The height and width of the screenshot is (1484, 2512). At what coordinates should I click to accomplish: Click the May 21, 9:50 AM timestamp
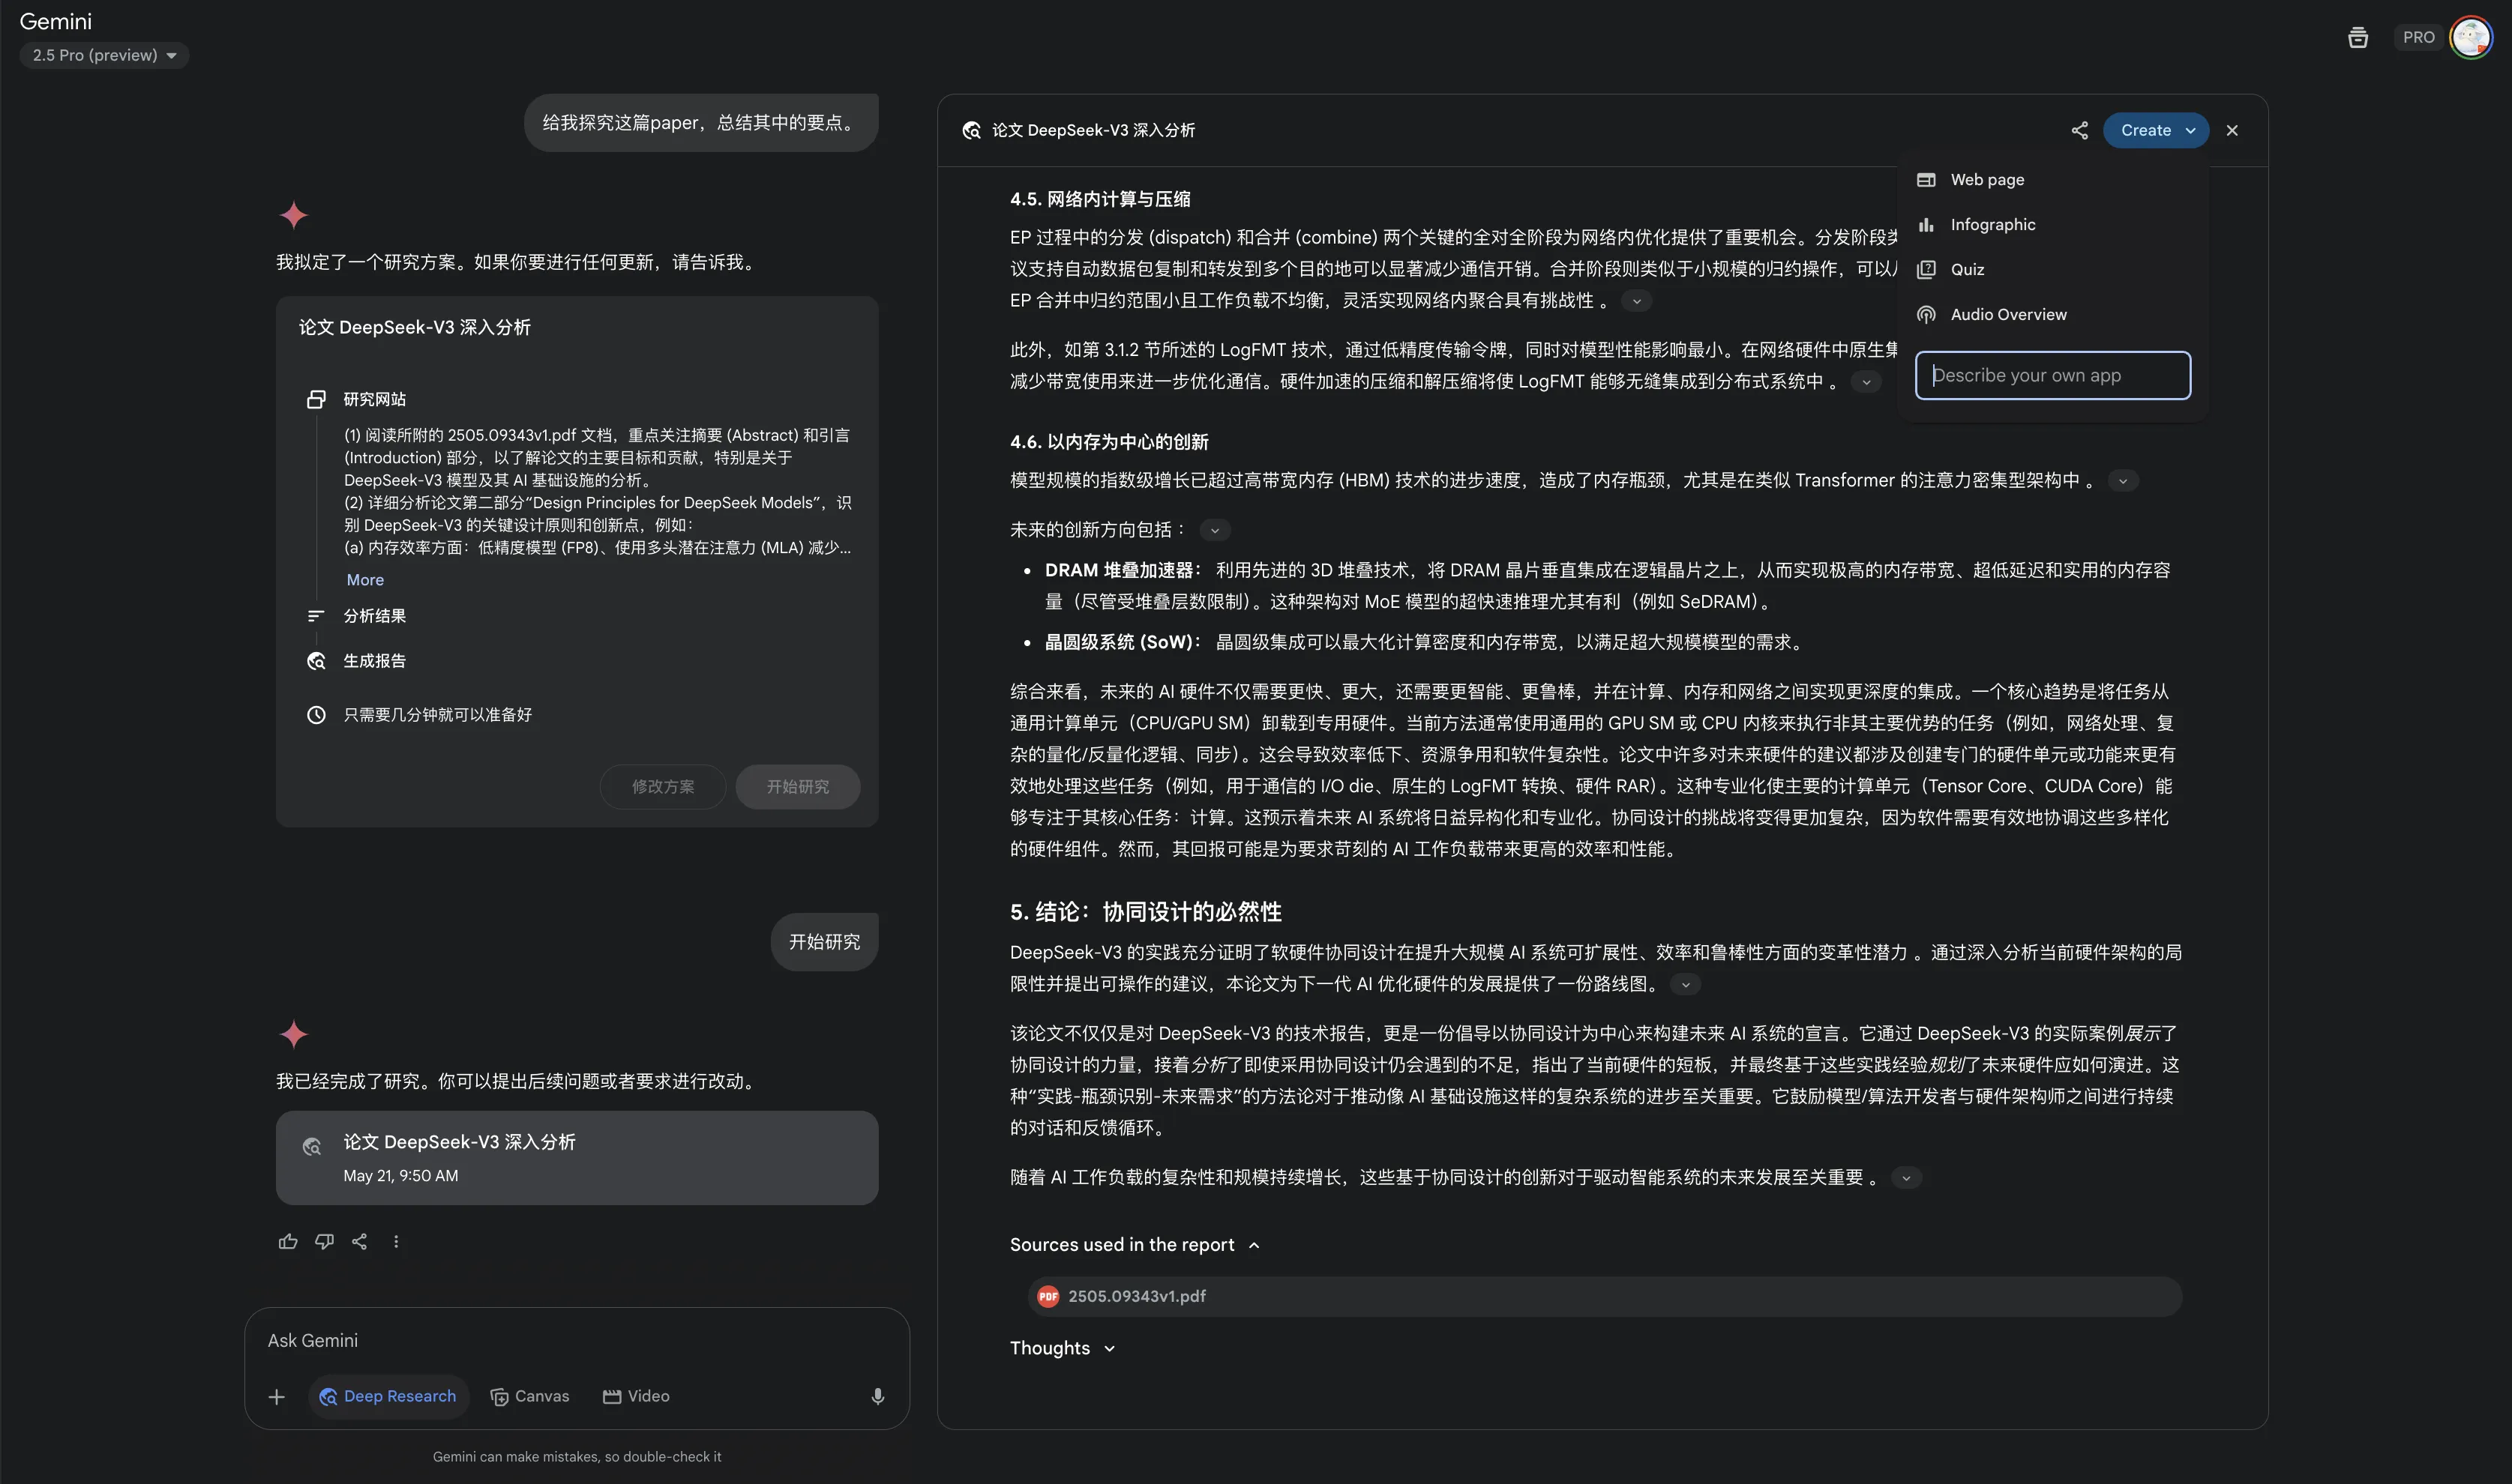(401, 1176)
